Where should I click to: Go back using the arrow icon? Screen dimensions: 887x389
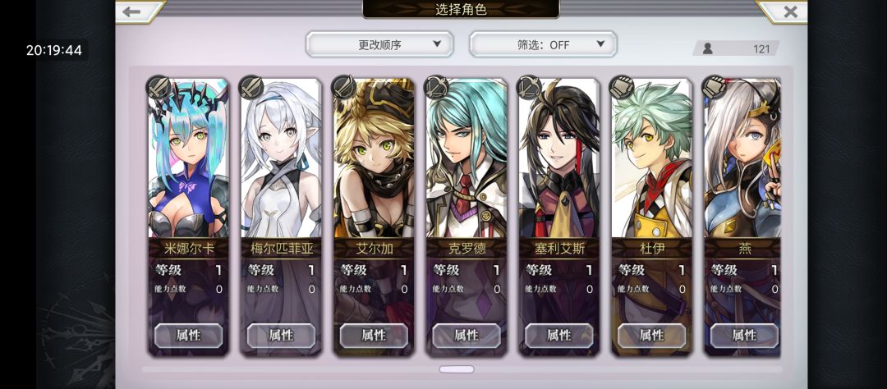pyautogui.click(x=131, y=11)
